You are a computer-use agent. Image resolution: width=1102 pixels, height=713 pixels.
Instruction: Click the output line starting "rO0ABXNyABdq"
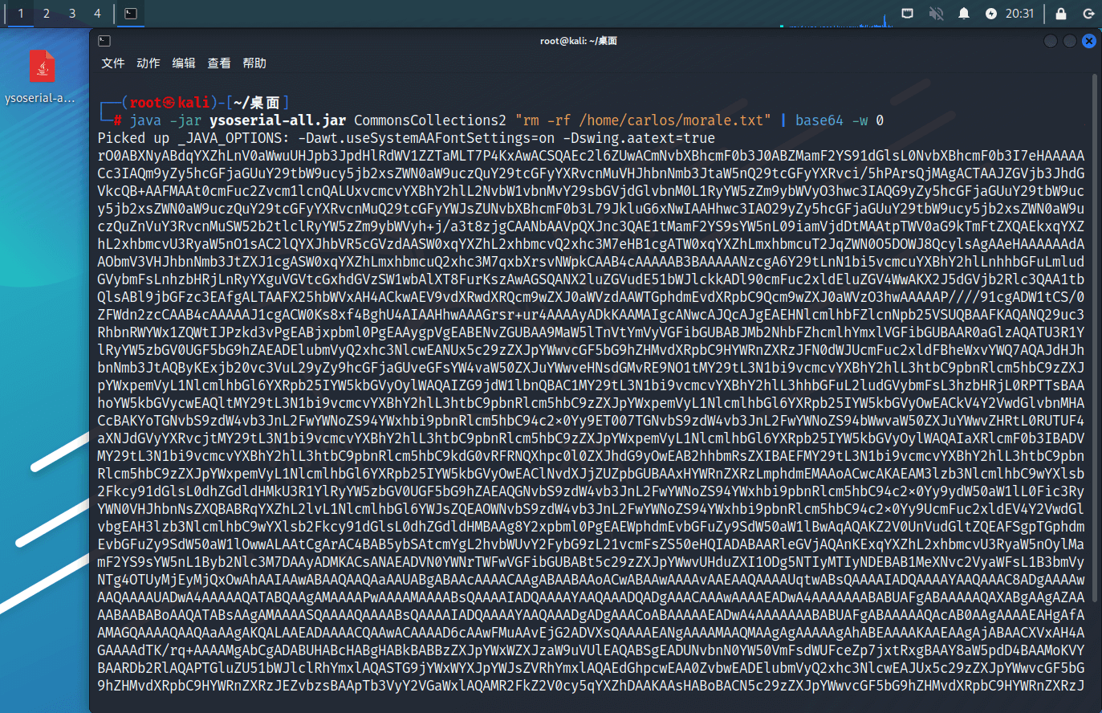coord(591,156)
